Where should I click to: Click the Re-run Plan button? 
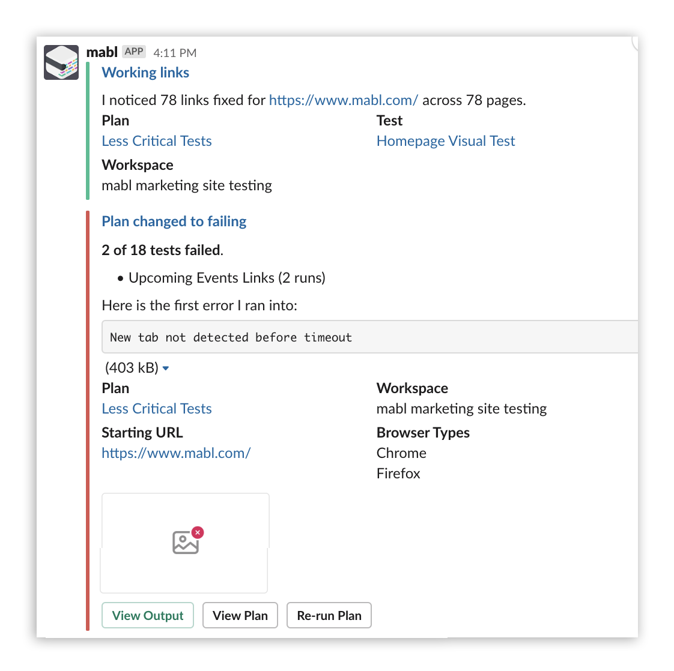(x=329, y=616)
